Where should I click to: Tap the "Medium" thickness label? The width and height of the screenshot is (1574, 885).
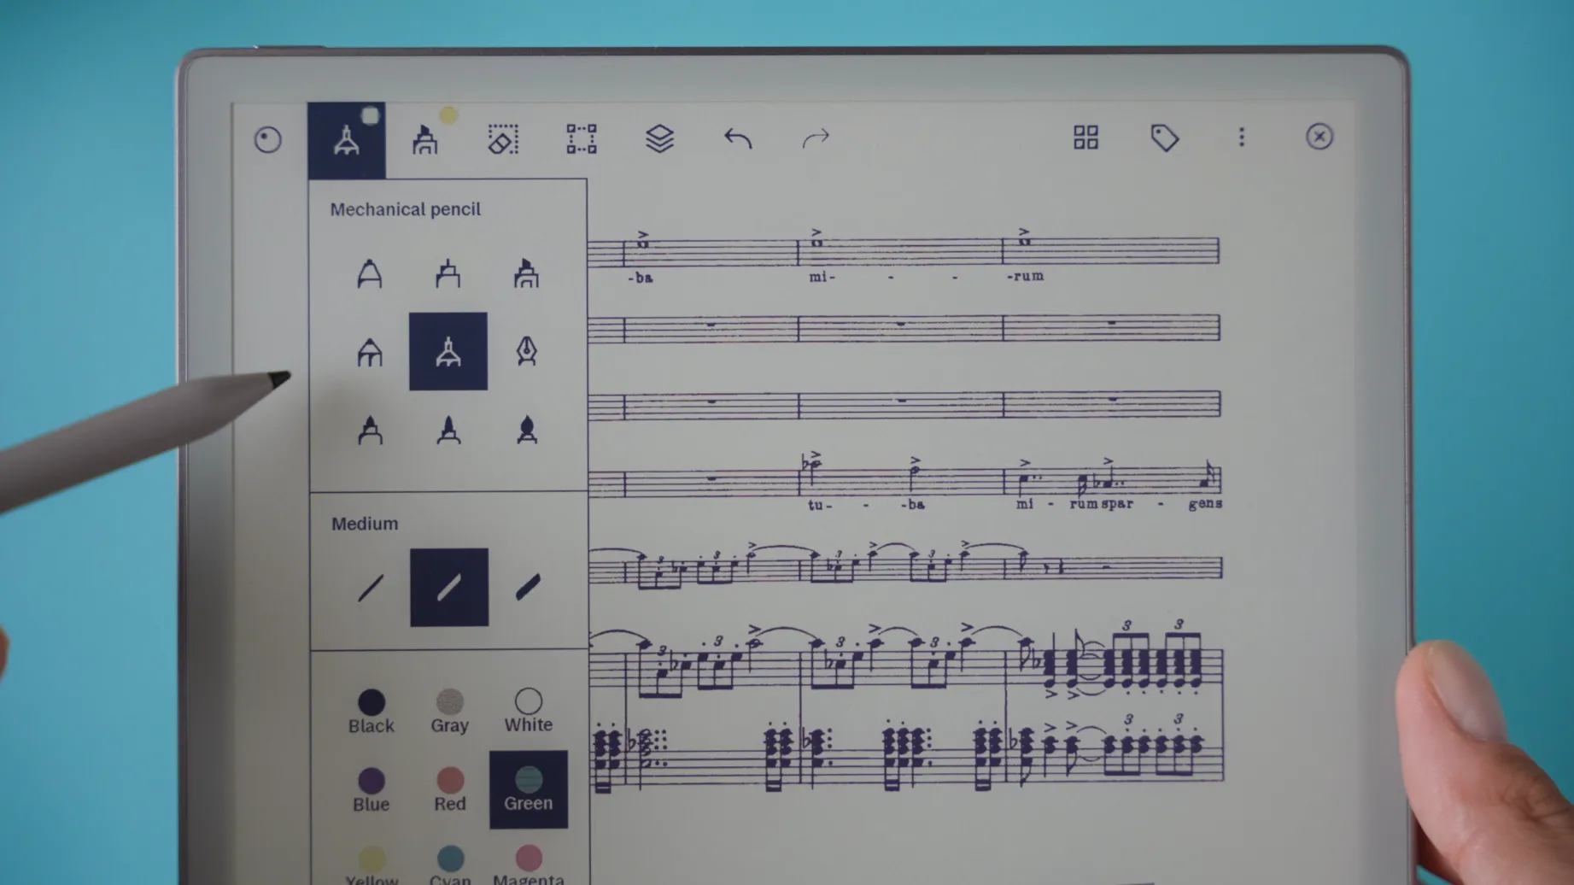pyautogui.click(x=365, y=524)
